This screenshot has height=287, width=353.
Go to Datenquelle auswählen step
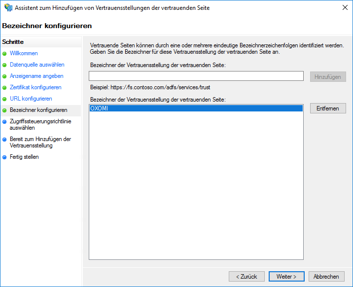[37, 65]
